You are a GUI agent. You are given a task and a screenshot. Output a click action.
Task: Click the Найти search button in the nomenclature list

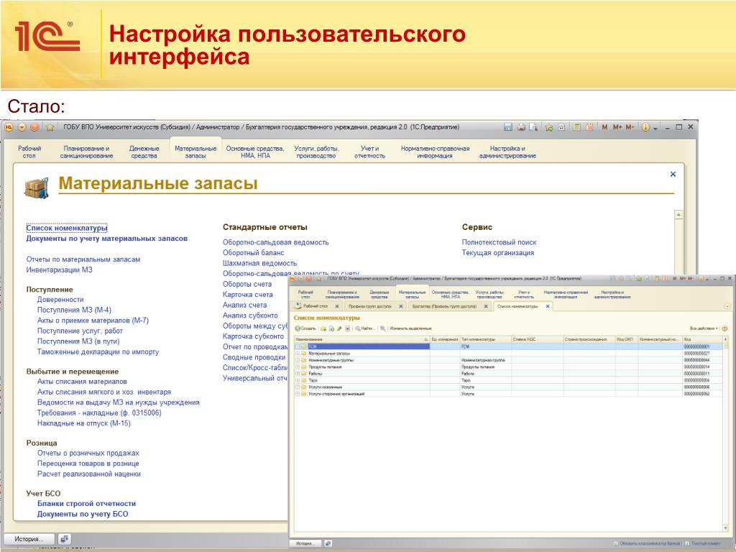coord(364,328)
